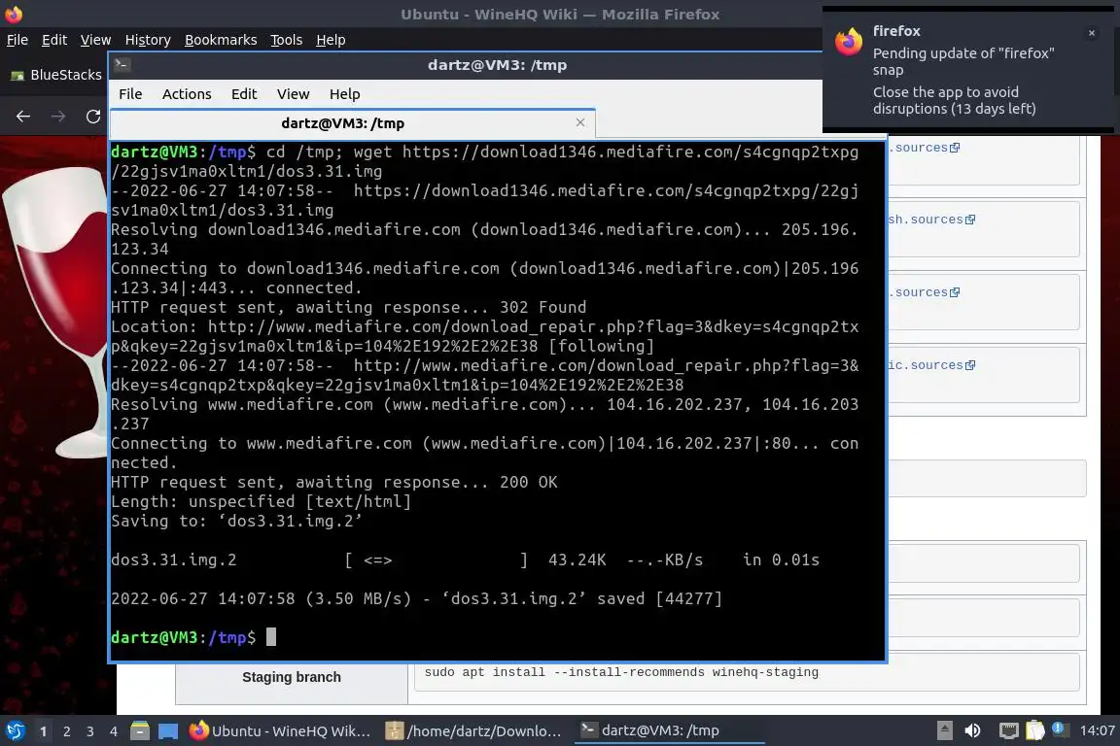This screenshot has width=1120, height=746.
Task: Click the '302 Found' response text
Action: point(542,308)
